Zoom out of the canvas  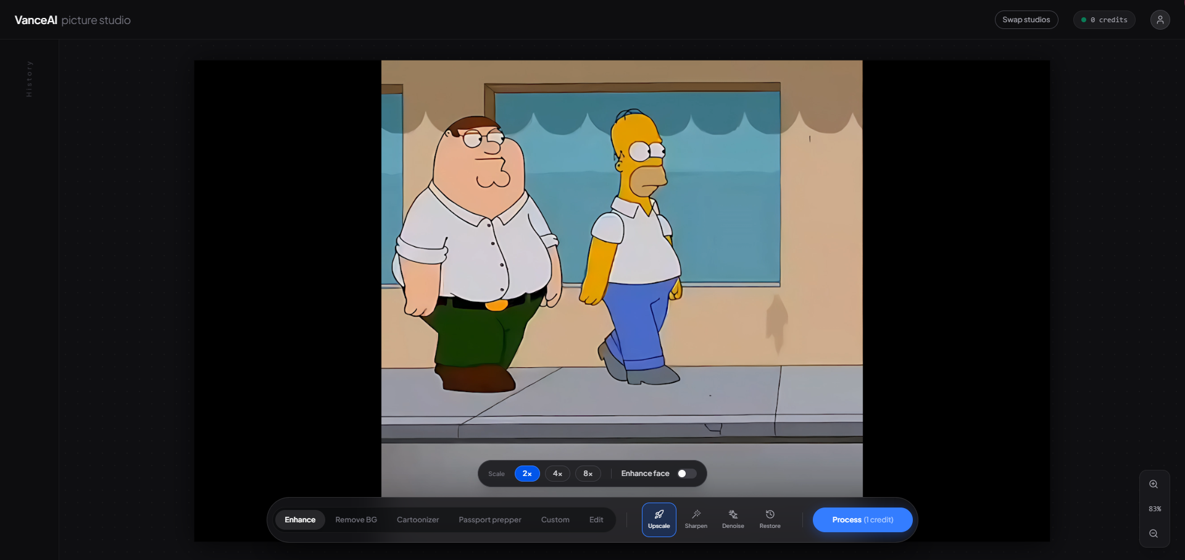(1154, 533)
